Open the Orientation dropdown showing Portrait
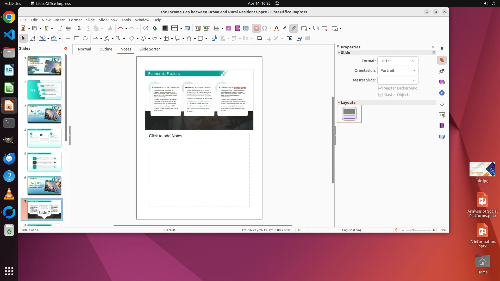The height and width of the screenshot is (281, 500). pyautogui.click(x=398, y=71)
